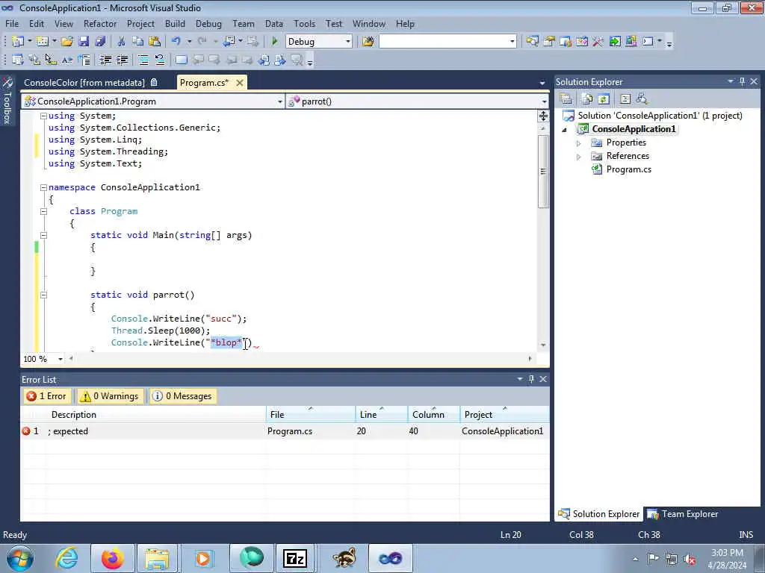
Task: Collapse the parrot() method outline
Action: pos(43,295)
